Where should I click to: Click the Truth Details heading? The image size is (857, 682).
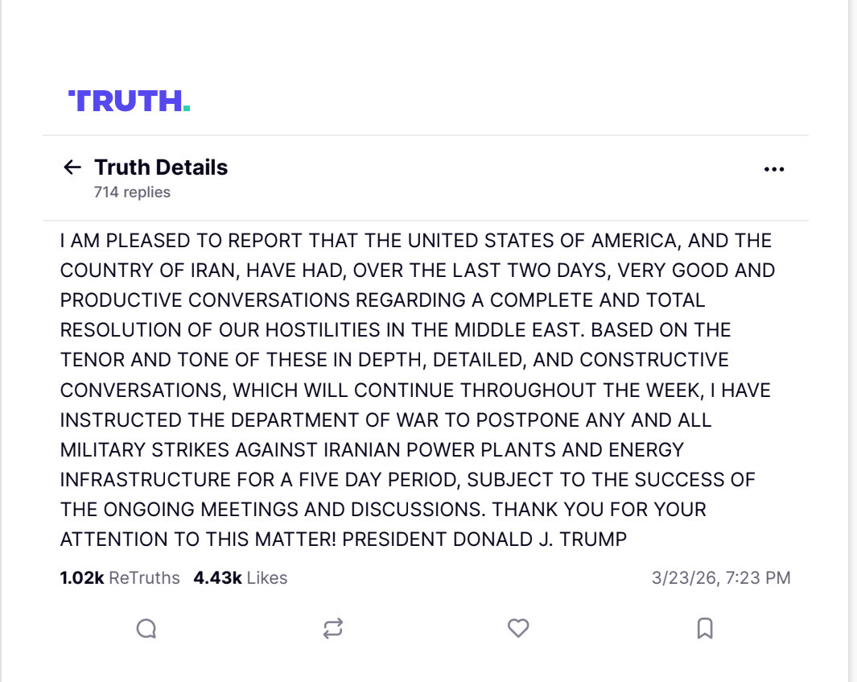[x=161, y=167]
